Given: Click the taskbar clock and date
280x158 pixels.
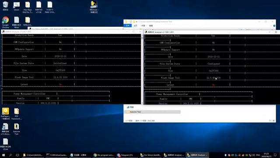Looking at the screenshot, I should click(266, 155).
